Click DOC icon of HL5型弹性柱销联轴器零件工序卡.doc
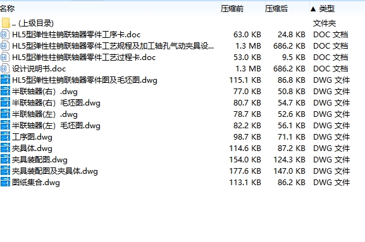This screenshot has height=242, width=365. click(5, 35)
